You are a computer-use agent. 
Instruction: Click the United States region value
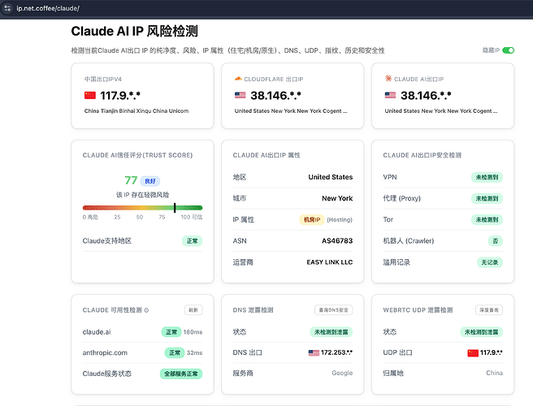(x=331, y=177)
